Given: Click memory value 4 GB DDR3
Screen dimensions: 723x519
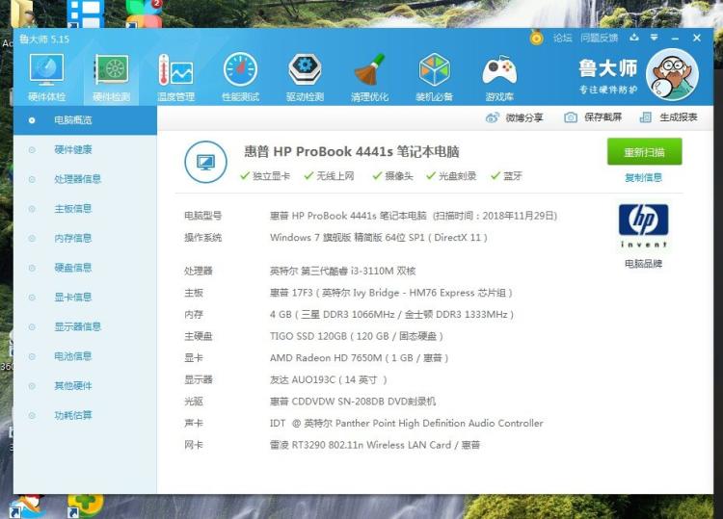Looking at the screenshot, I should click(x=391, y=315).
